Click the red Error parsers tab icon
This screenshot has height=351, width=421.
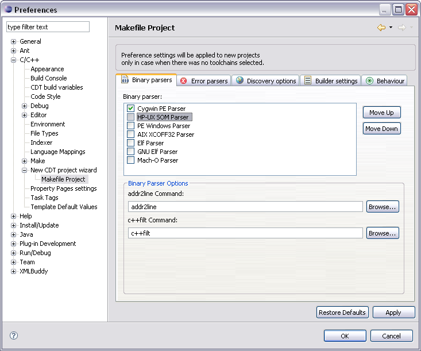(x=184, y=81)
